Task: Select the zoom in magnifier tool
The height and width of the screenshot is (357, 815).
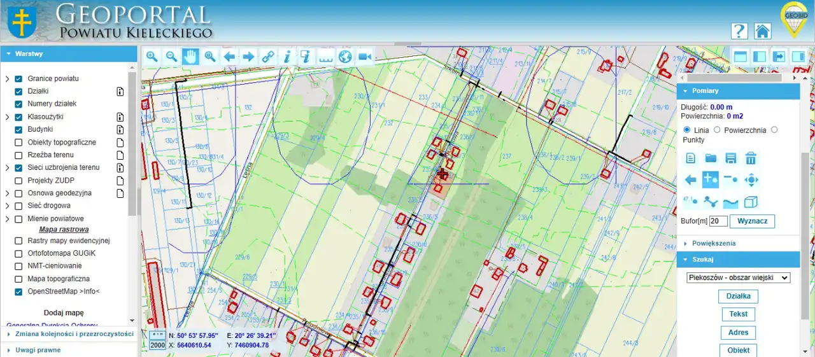Action: point(152,56)
